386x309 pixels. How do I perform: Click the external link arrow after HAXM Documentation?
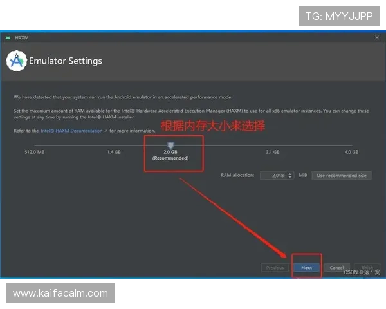tap(106, 131)
